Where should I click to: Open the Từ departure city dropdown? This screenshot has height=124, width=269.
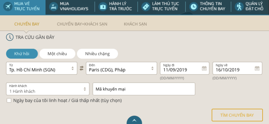click(x=41, y=68)
